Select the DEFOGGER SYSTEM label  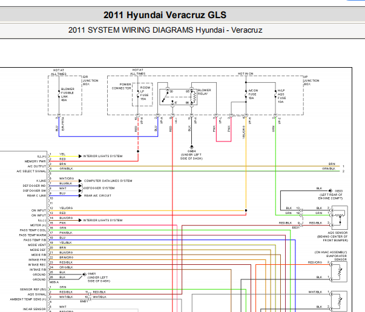pos(99,188)
